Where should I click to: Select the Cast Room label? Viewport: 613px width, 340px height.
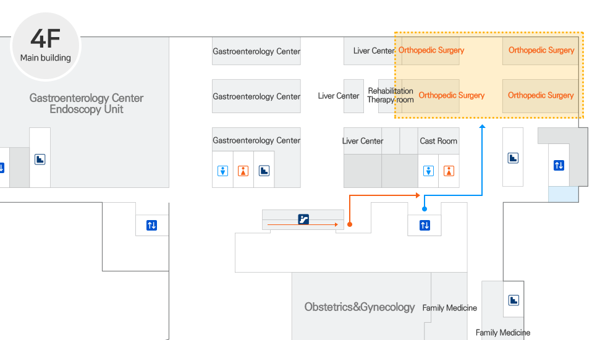438,141
